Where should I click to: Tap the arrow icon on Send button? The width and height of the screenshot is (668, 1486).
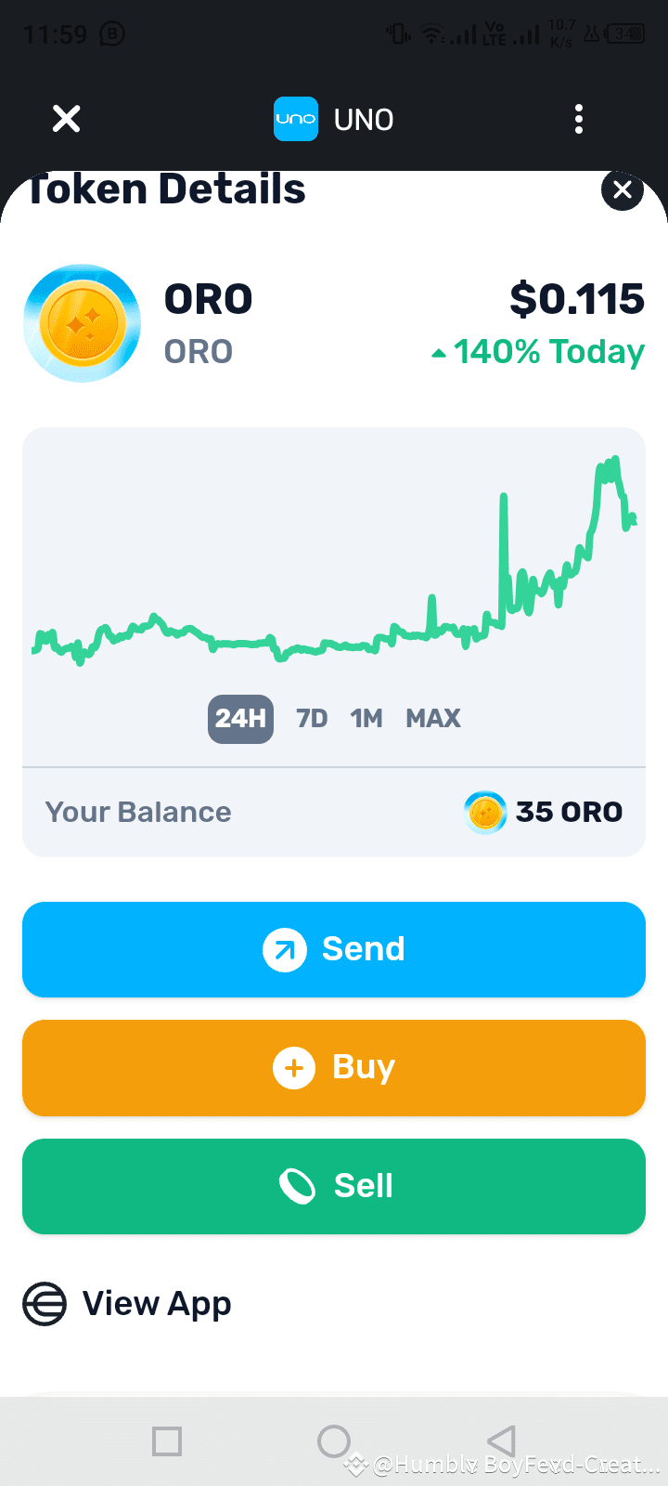(285, 949)
